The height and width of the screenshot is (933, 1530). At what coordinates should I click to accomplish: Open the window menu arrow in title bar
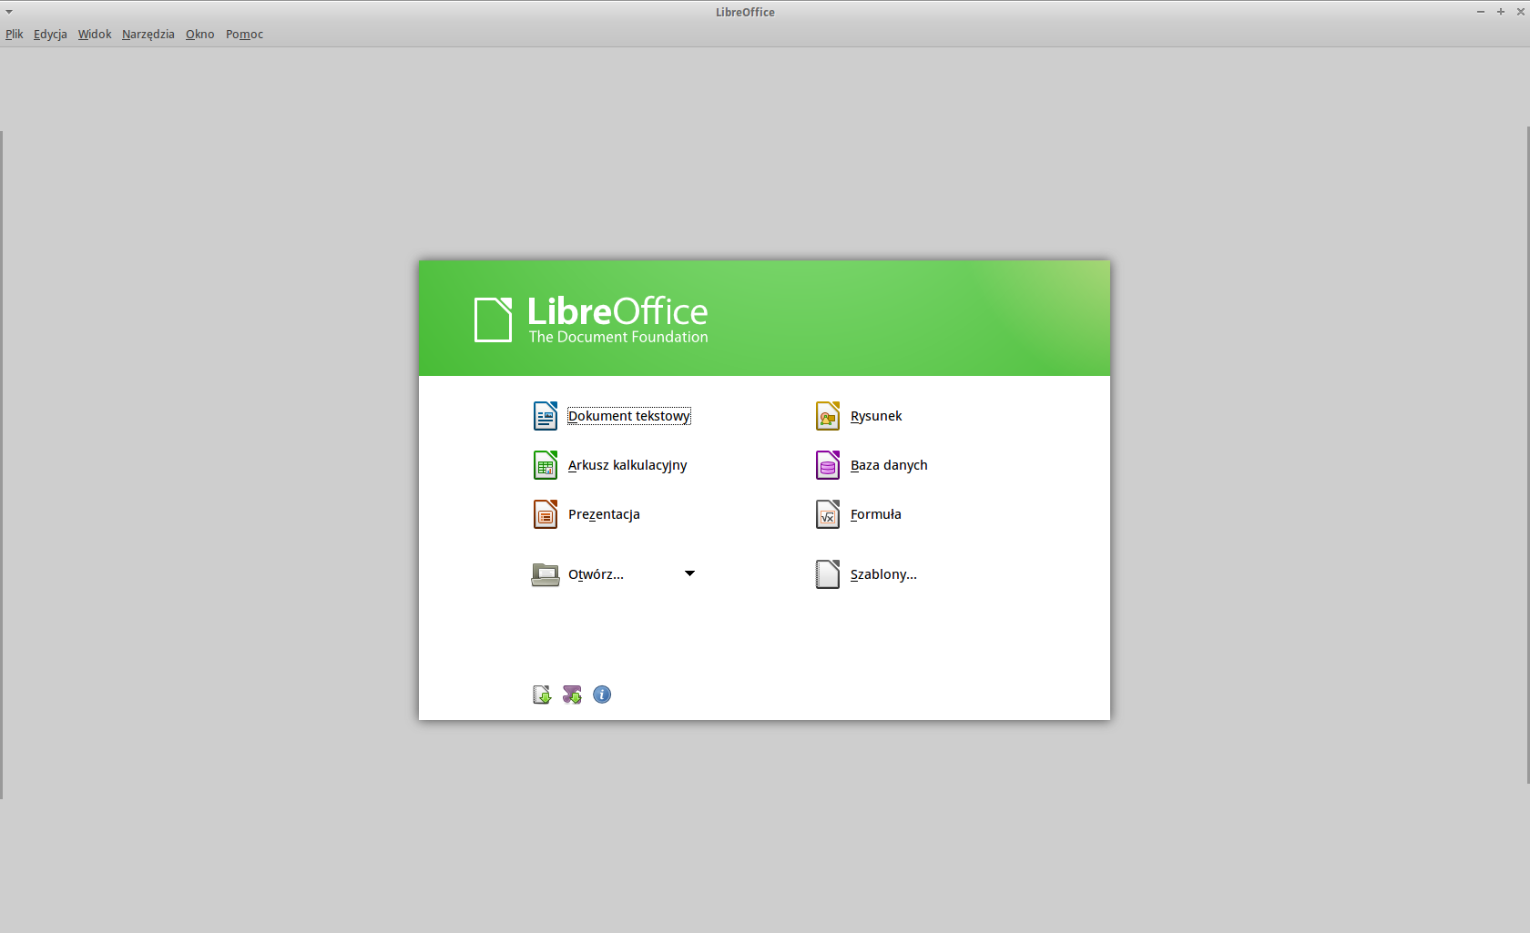9,12
